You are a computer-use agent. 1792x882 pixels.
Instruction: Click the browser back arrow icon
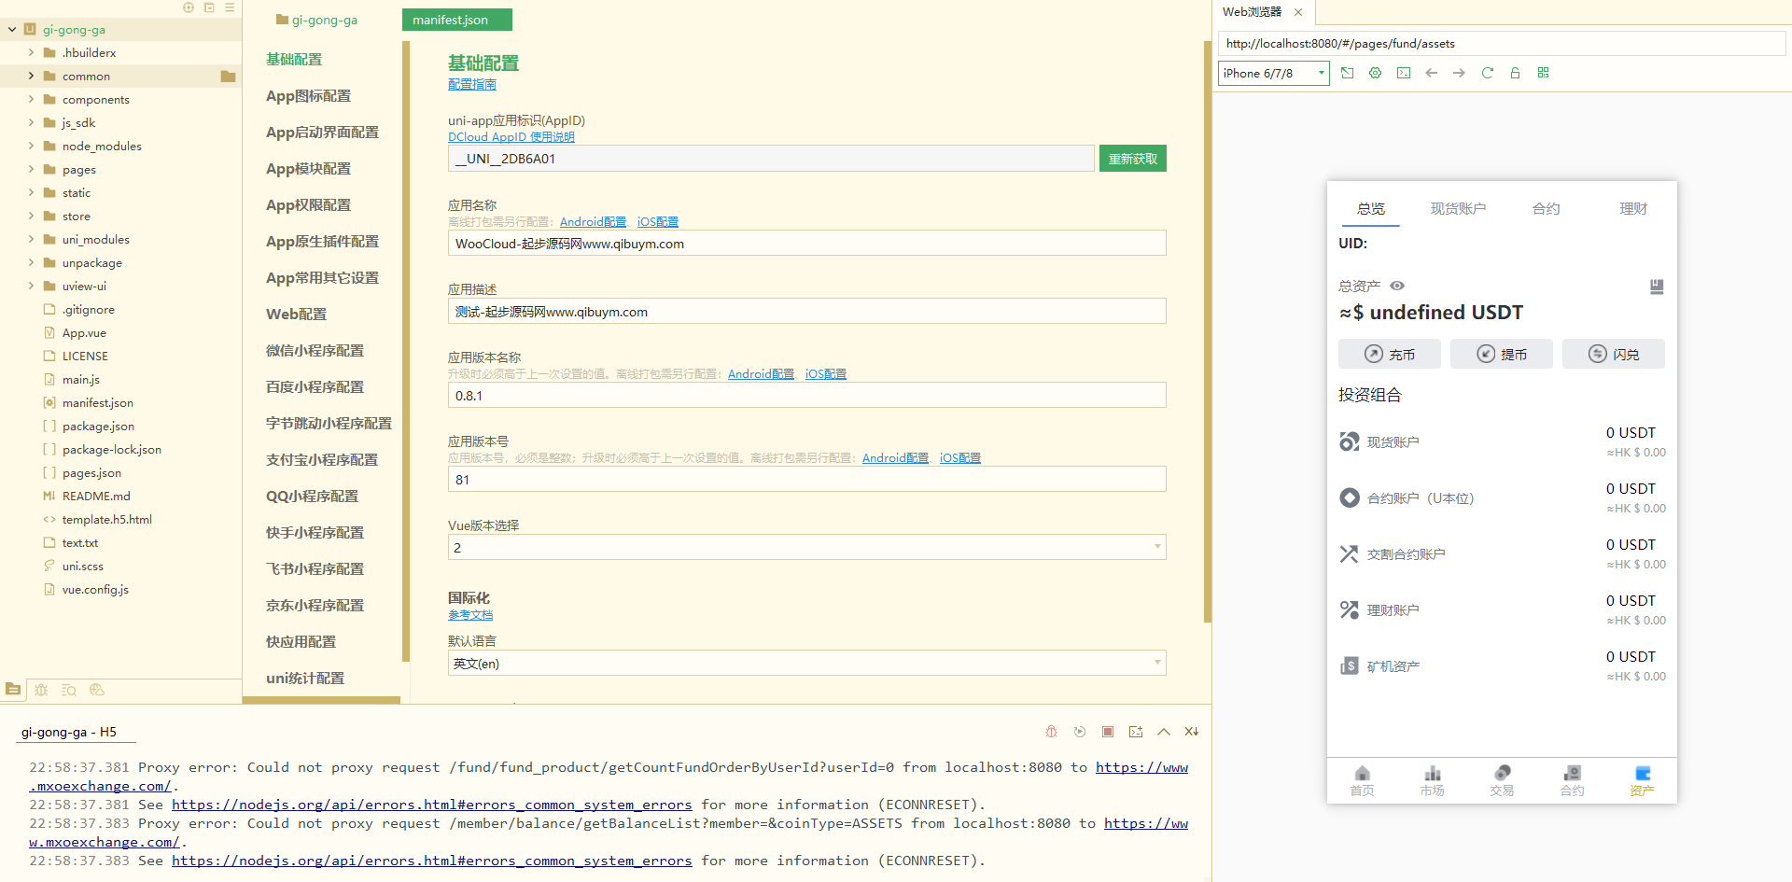(x=1431, y=73)
